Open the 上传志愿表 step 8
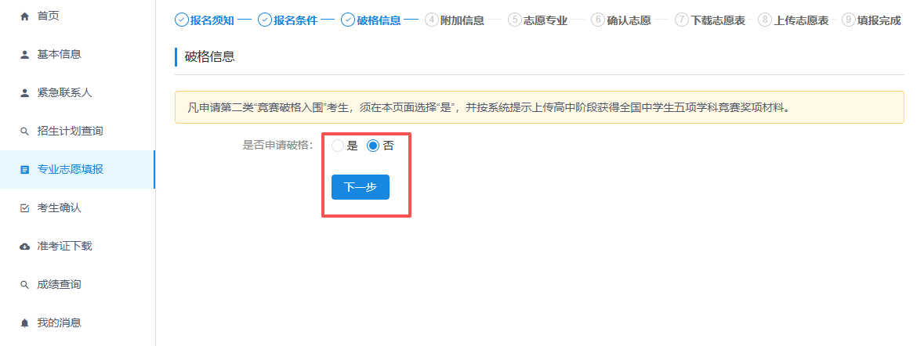Viewport: 917px width, 346px height. (793, 20)
